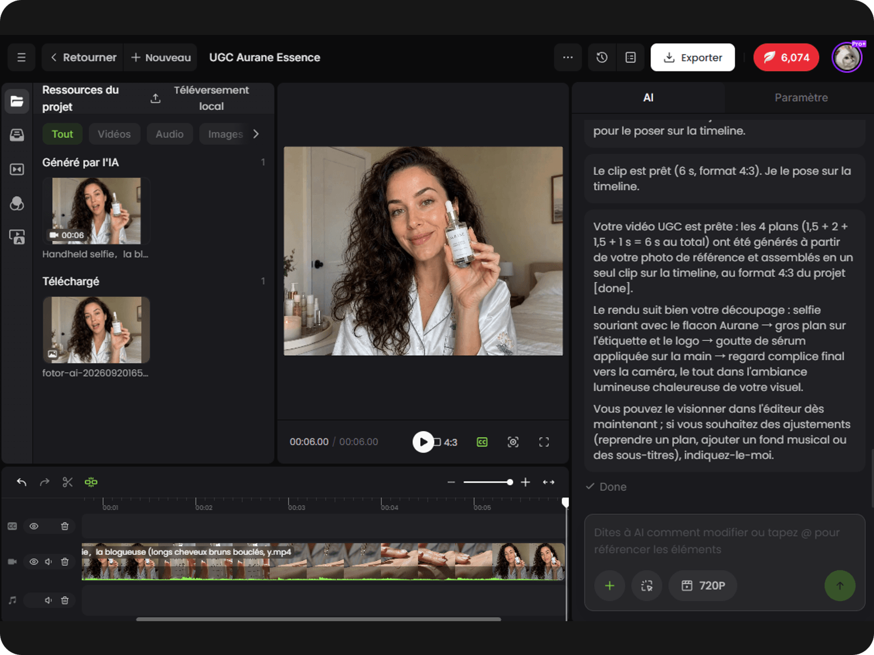Image resolution: width=874 pixels, height=655 pixels.
Task: Select the Images filter tab
Action: click(x=225, y=134)
